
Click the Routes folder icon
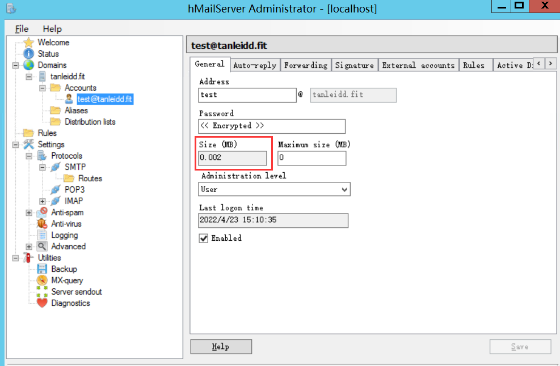[69, 178]
